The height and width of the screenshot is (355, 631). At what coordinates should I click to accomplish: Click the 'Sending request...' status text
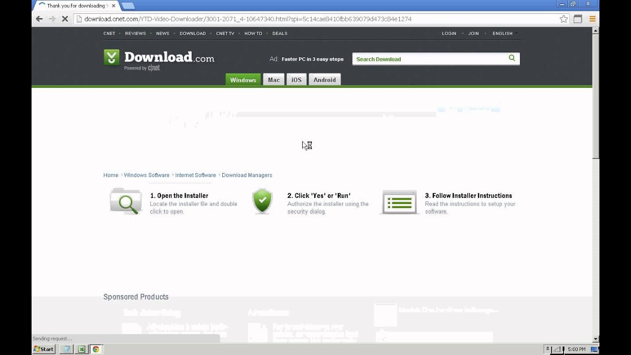pos(52,339)
